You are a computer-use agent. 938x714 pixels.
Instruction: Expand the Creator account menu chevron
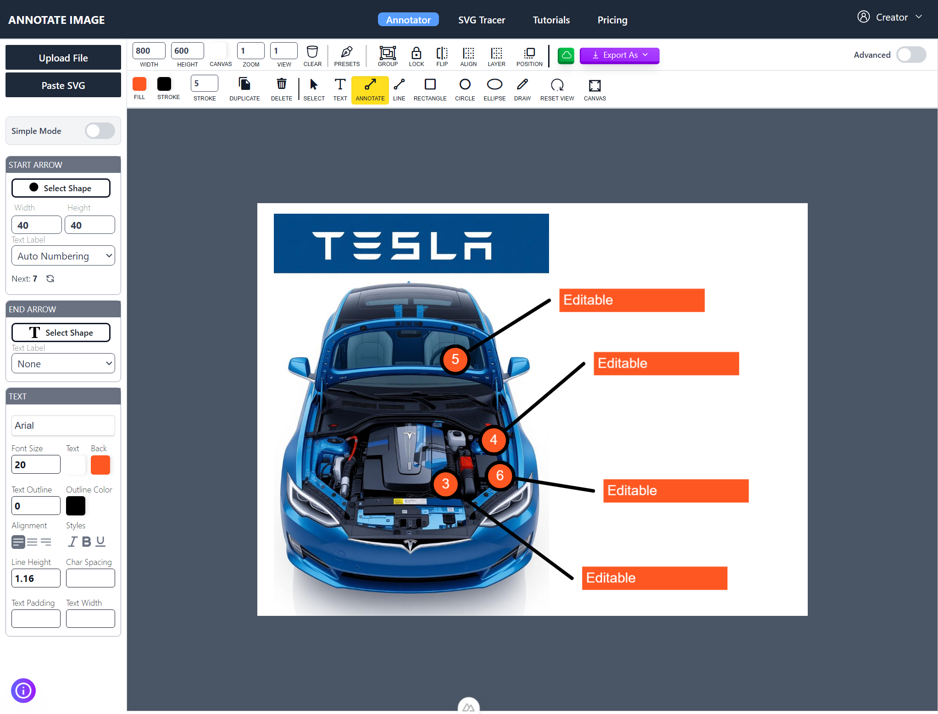point(919,17)
